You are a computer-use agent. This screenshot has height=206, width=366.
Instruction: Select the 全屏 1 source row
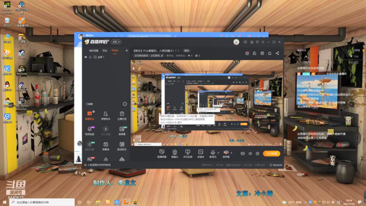[106, 57]
